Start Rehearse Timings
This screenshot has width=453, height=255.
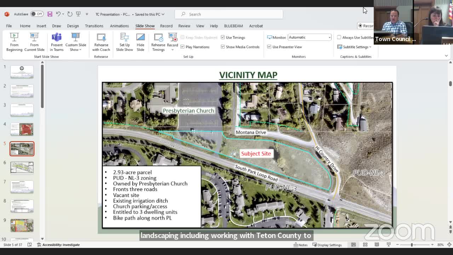tap(158, 42)
